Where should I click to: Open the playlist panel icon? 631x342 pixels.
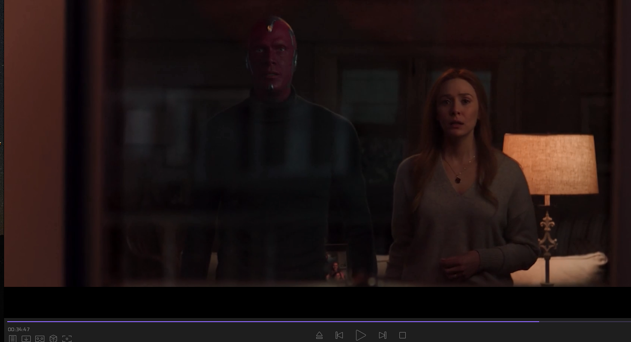[13, 338]
